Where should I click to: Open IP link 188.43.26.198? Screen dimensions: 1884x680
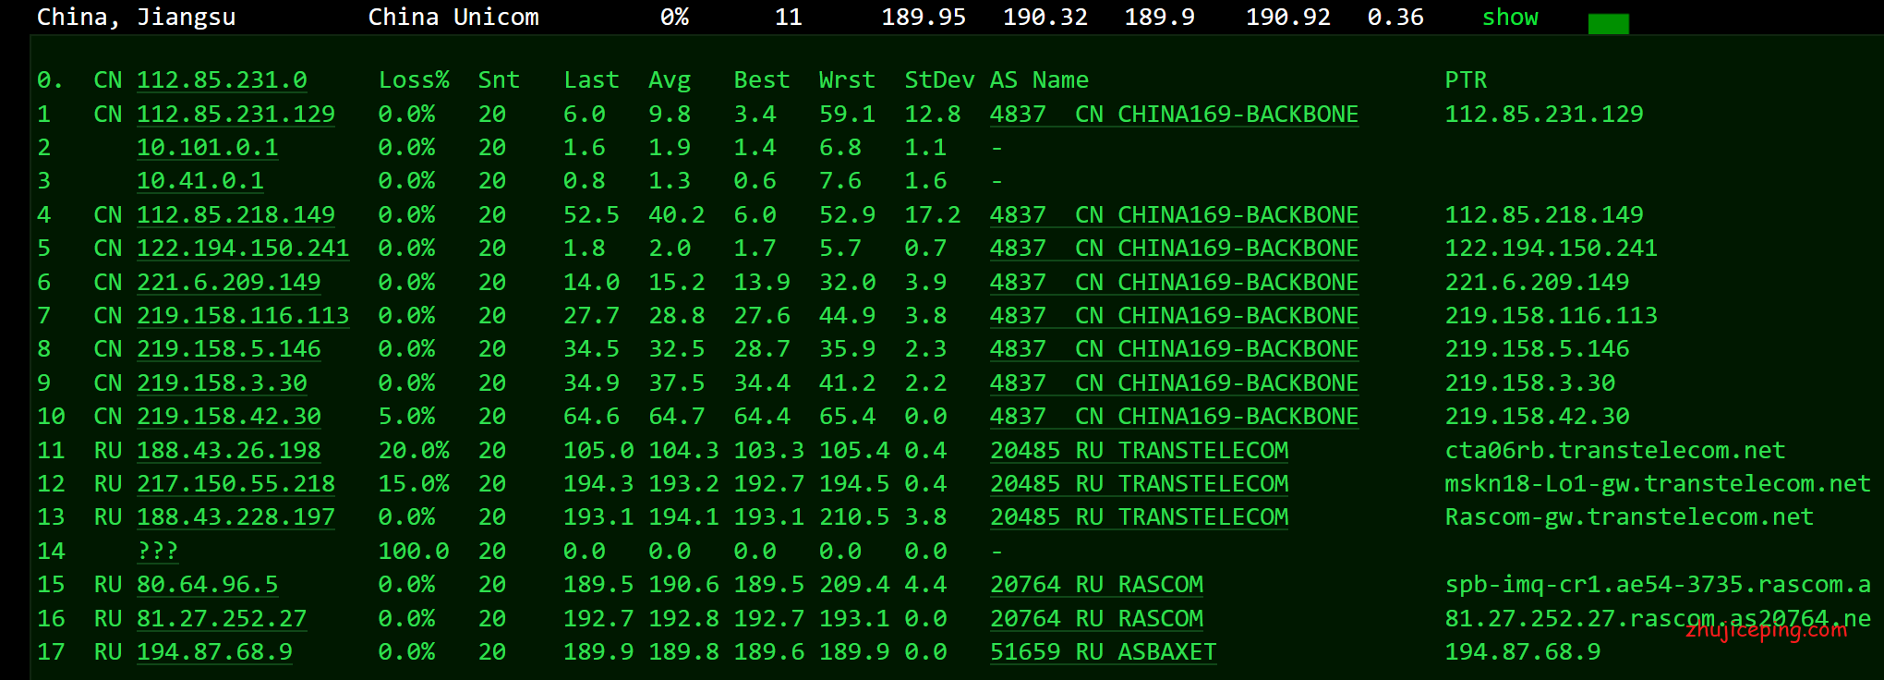click(x=229, y=451)
